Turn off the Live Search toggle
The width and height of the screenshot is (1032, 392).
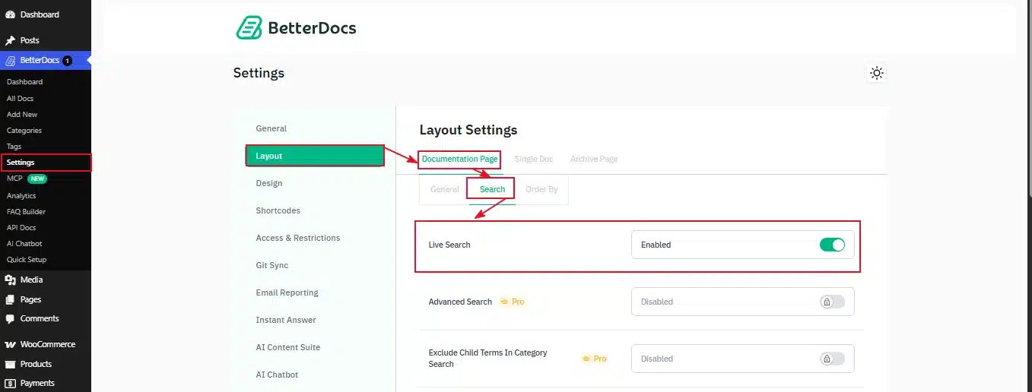[x=832, y=245]
